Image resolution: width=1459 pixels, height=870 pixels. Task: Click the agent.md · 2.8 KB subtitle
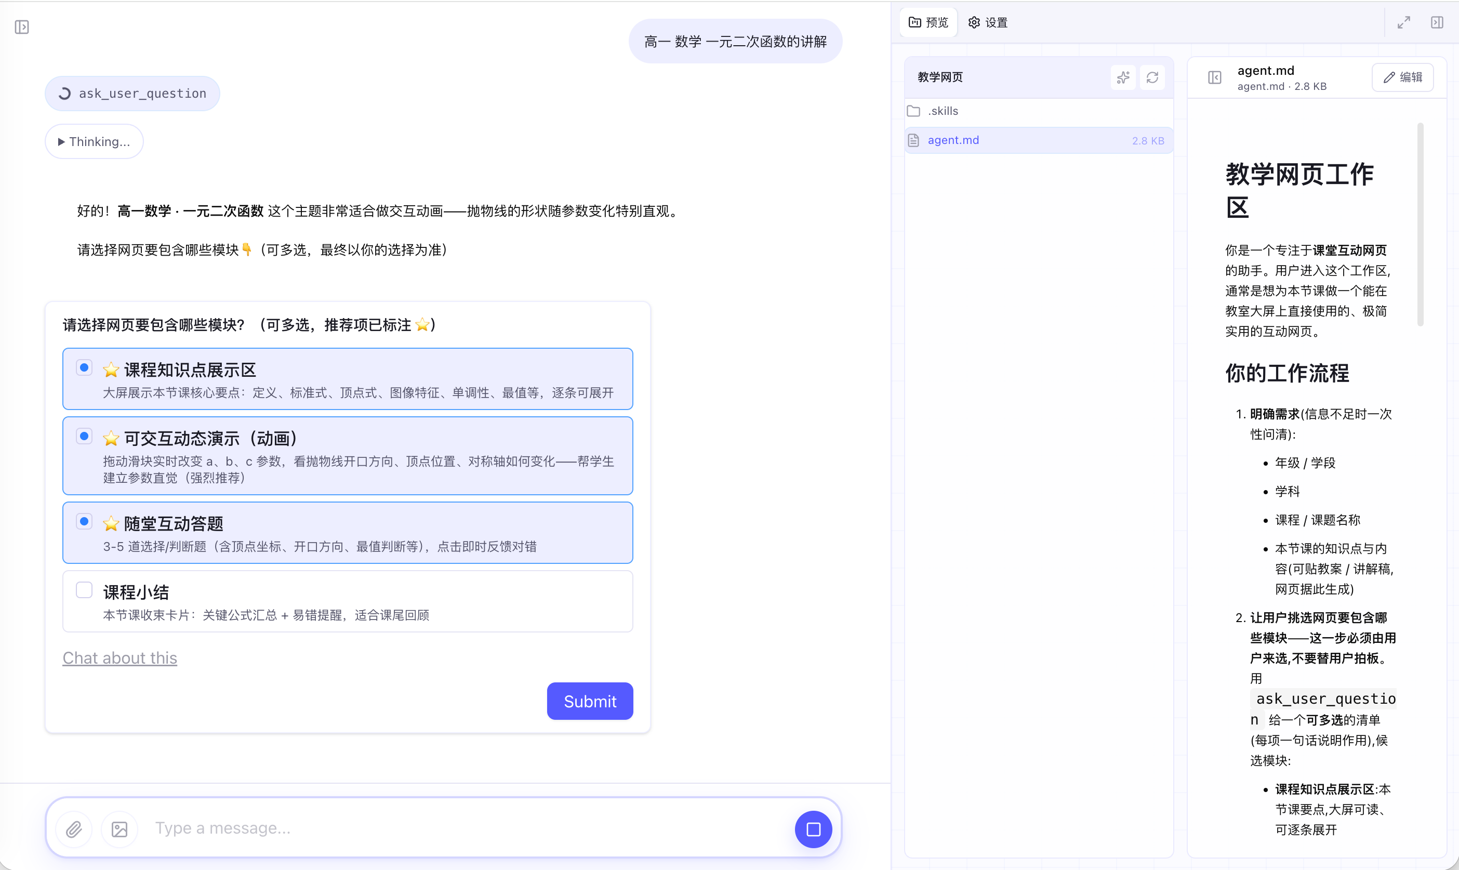click(1281, 86)
